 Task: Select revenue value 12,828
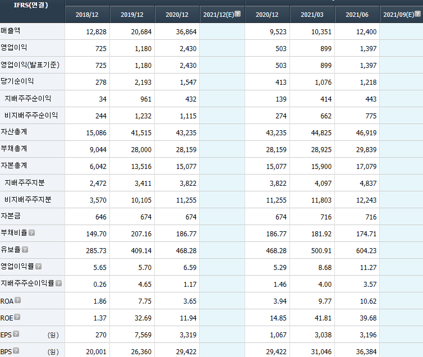[96, 32]
